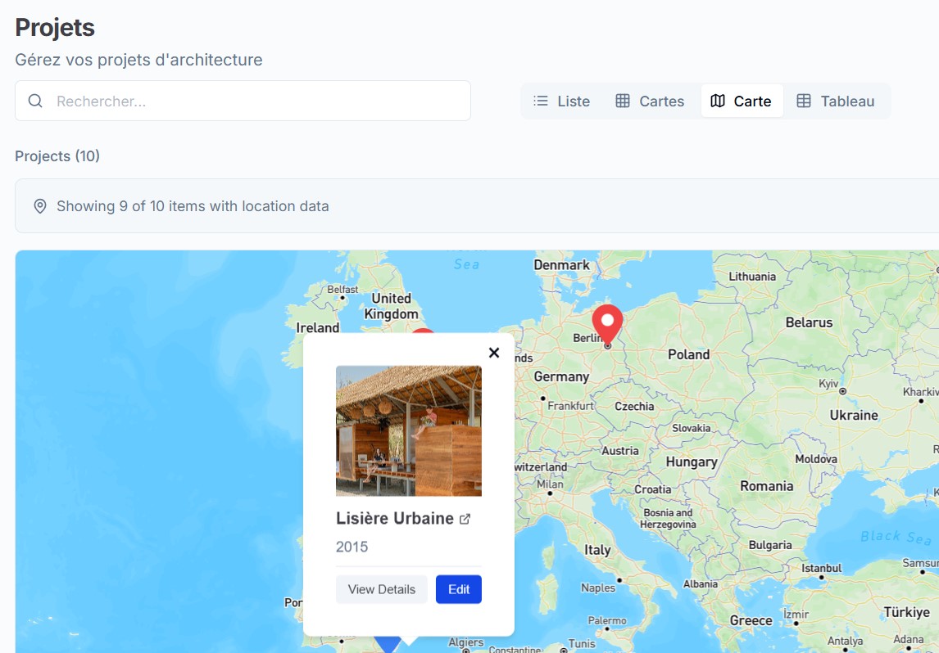The width and height of the screenshot is (939, 653).
Task: Click the Istanbul label on the map
Action: point(821,568)
